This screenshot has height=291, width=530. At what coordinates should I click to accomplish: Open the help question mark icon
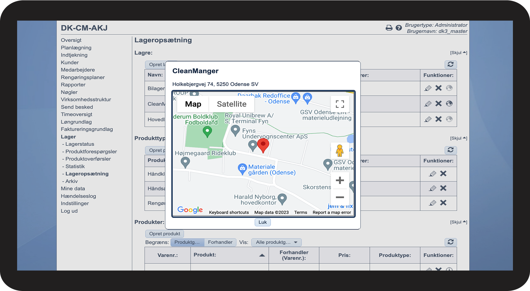(399, 28)
